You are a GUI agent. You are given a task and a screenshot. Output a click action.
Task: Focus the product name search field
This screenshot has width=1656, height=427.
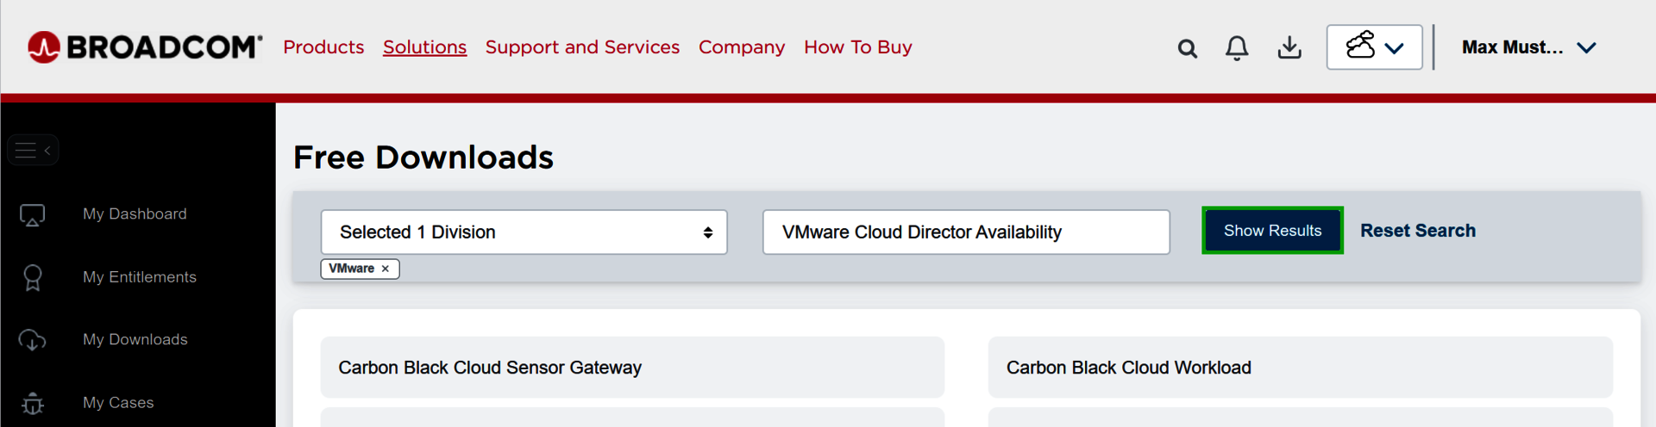(965, 232)
